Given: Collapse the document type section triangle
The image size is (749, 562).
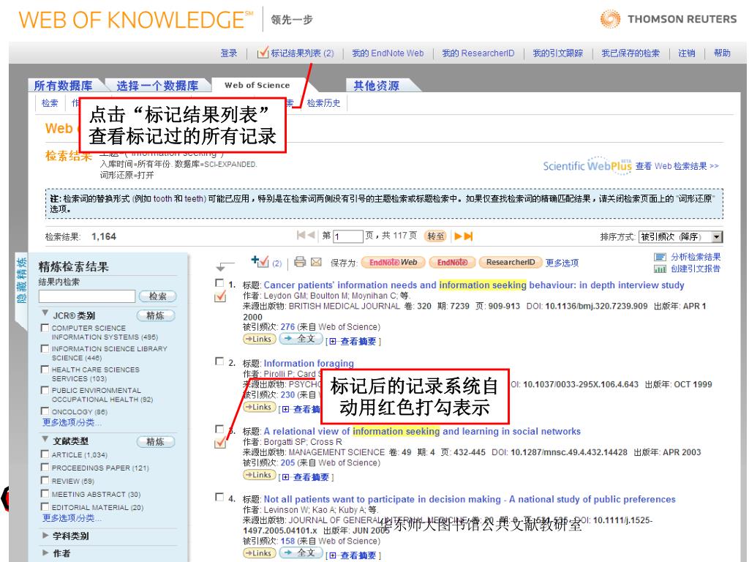Looking at the screenshot, I should (x=45, y=439).
